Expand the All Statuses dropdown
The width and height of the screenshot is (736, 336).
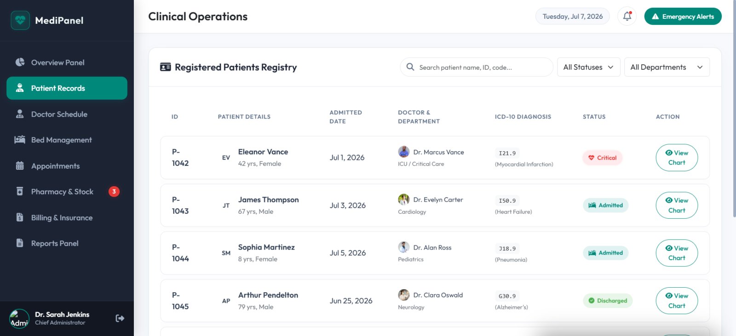[x=588, y=67]
